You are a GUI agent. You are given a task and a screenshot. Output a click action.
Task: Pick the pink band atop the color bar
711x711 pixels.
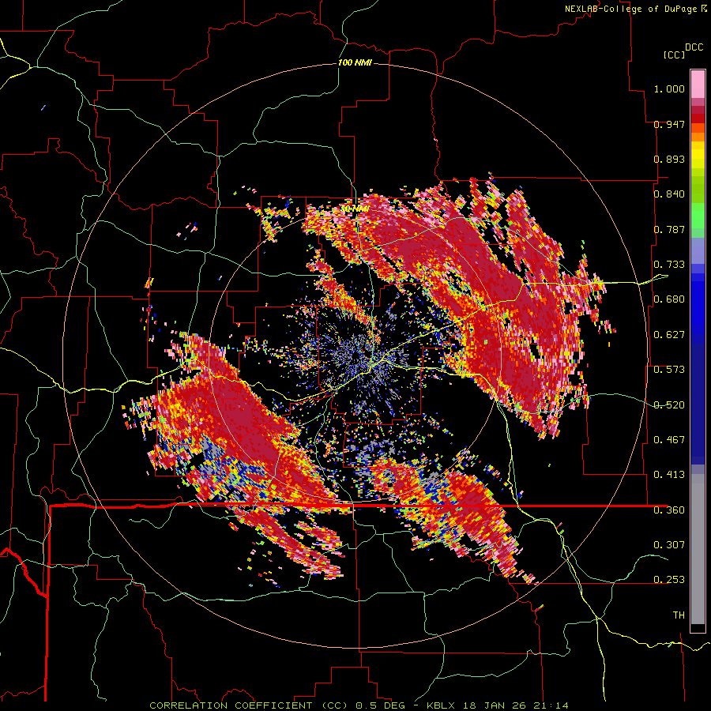tap(698, 84)
